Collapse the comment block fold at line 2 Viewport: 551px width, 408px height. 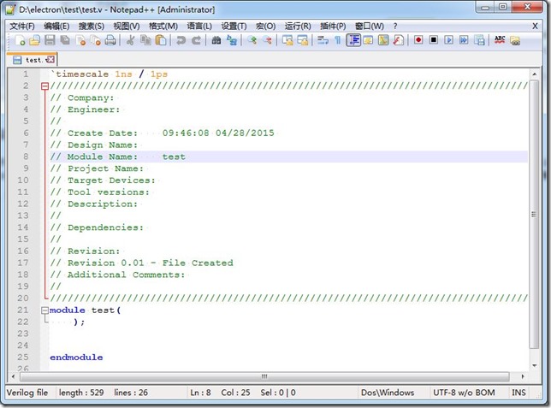[x=44, y=86]
